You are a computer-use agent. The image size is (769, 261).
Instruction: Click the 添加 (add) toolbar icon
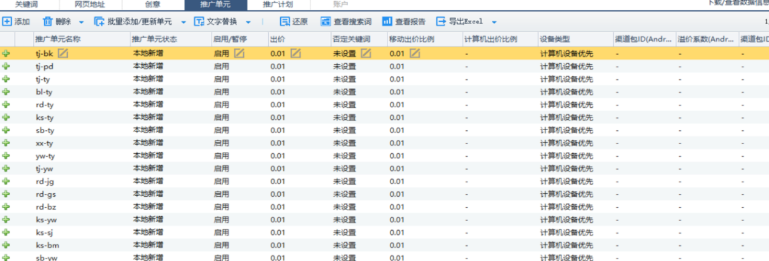pyautogui.click(x=7, y=22)
